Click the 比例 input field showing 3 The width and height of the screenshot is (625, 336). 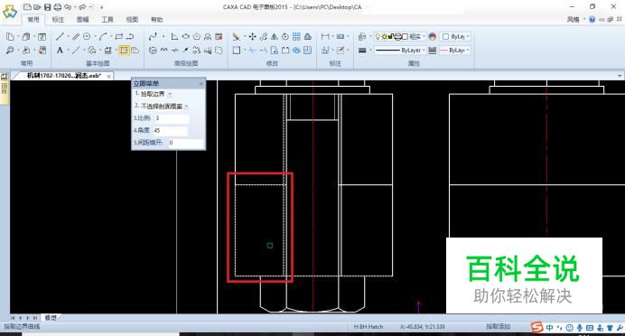tap(172, 118)
